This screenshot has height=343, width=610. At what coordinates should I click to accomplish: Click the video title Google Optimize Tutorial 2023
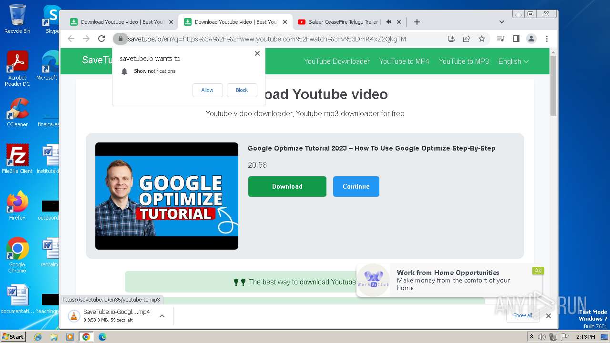click(x=371, y=148)
